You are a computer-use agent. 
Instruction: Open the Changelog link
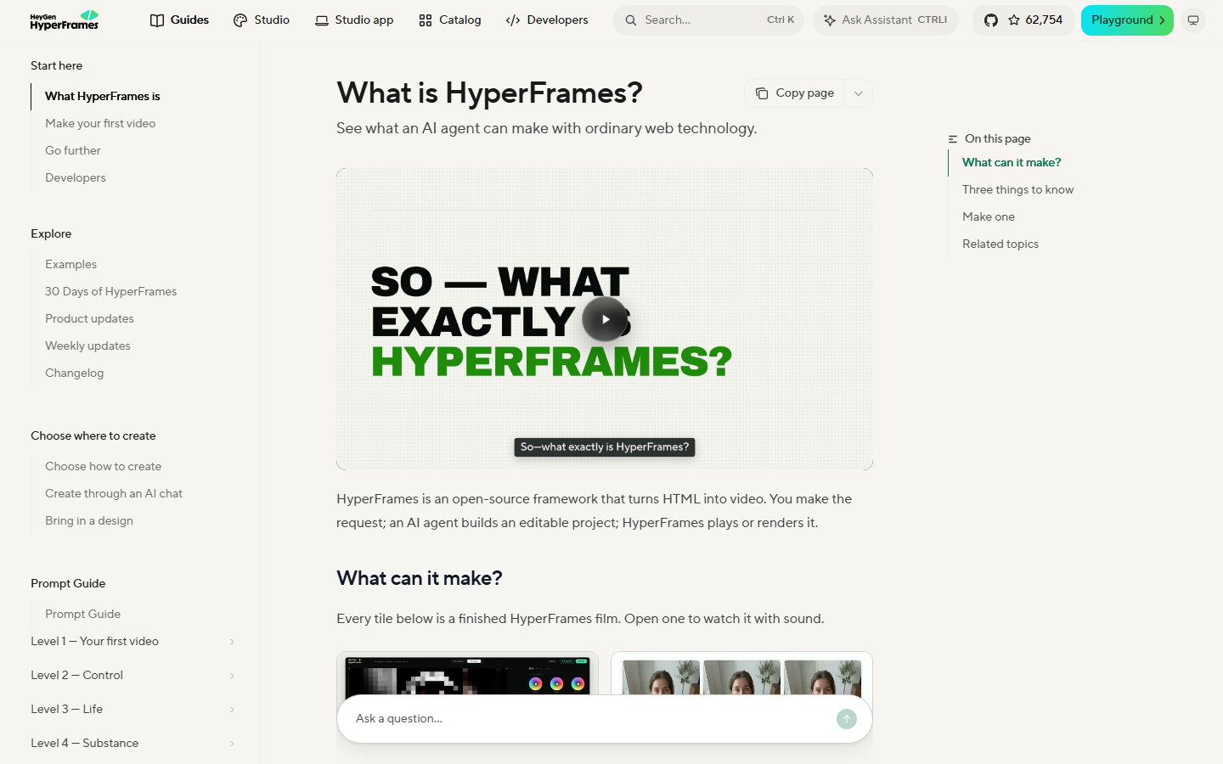74,374
